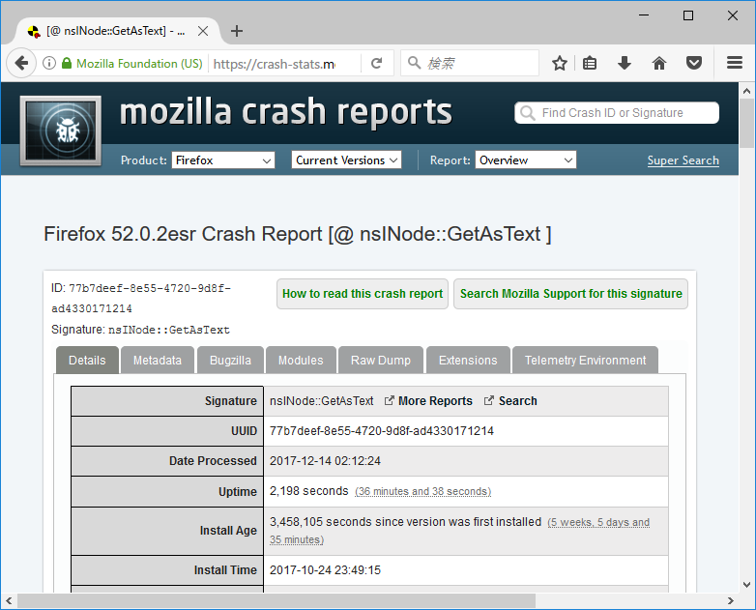This screenshot has height=610, width=756.
Task: Click the 2,198 seconds uptime value
Action: pyautogui.click(x=308, y=491)
